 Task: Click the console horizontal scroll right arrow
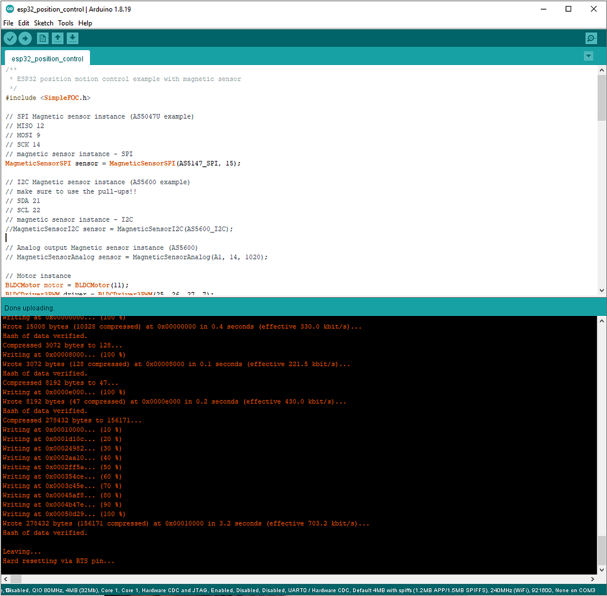pos(593,579)
